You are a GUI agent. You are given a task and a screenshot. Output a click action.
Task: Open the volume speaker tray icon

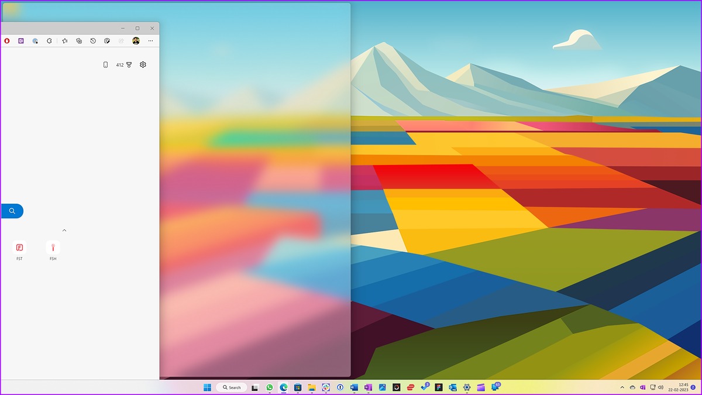[660, 387]
